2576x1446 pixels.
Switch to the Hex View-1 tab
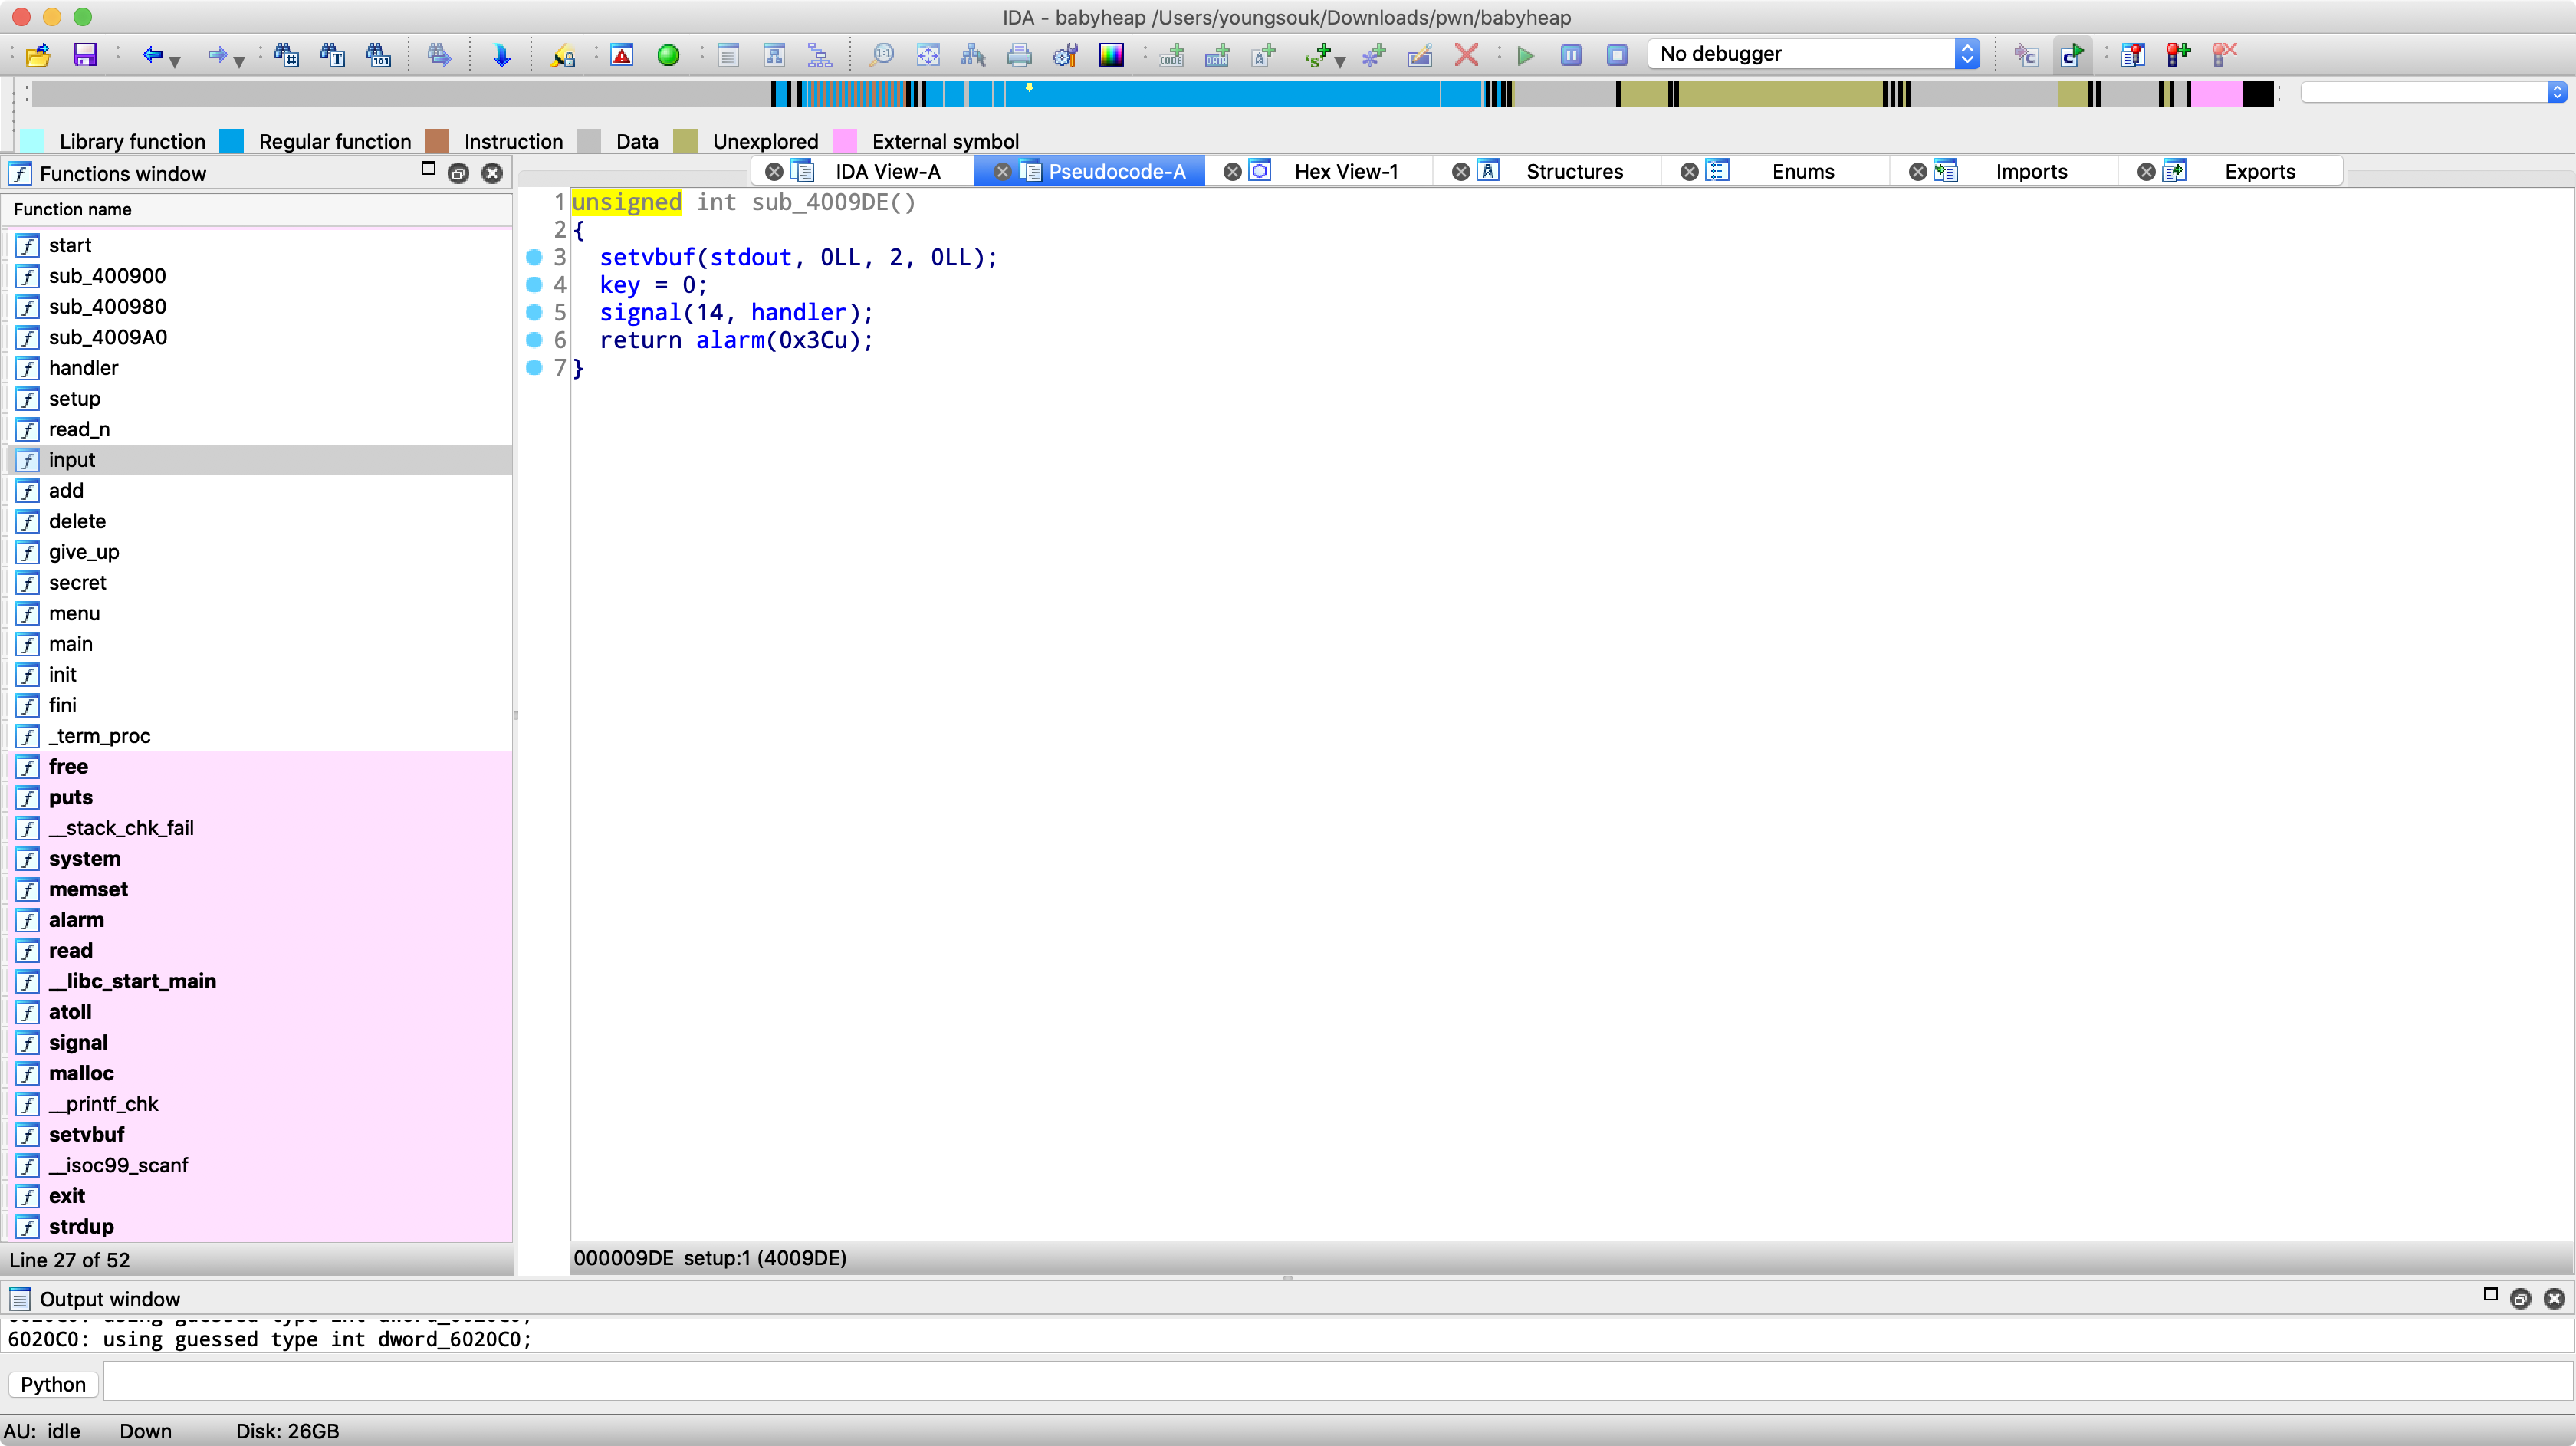pos(1345,171)
